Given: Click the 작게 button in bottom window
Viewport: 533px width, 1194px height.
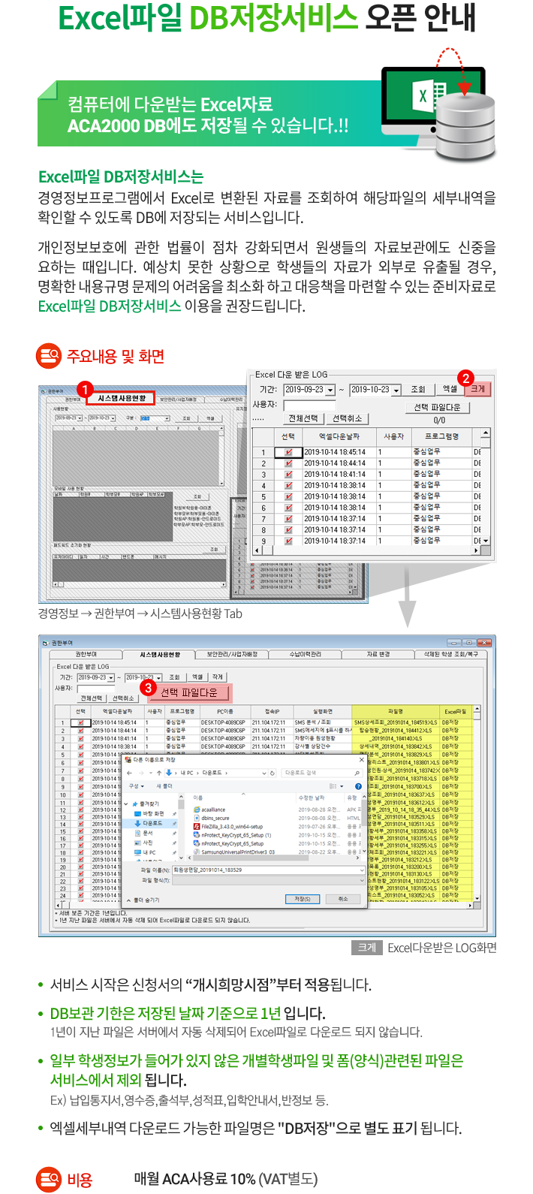Looking at the screenshot, I should coord(218,677).
